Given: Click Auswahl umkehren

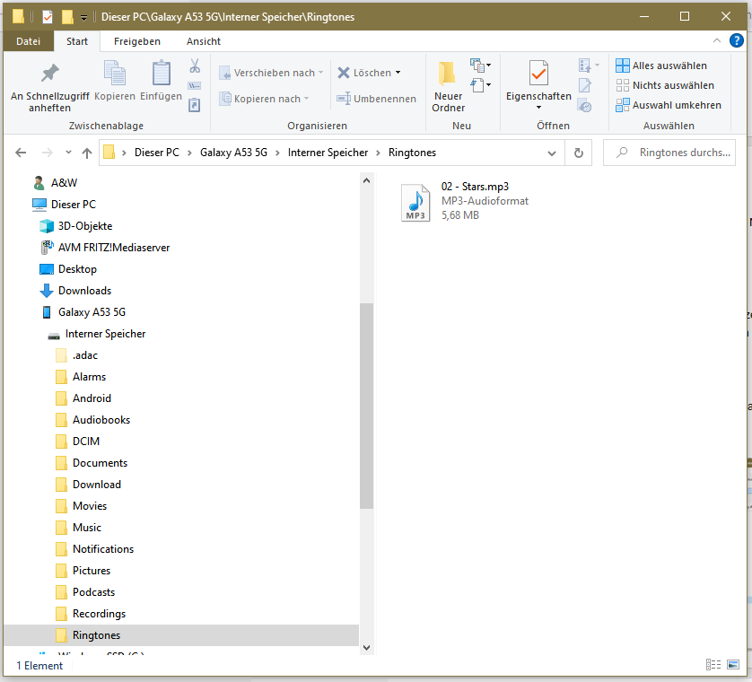Looking at the screenshot, I should click(x=669, y=105).
